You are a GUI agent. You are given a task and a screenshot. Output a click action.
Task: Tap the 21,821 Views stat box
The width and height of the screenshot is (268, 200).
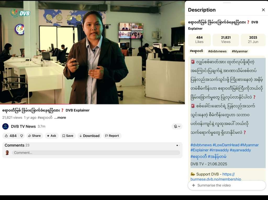tap(226, 40)
